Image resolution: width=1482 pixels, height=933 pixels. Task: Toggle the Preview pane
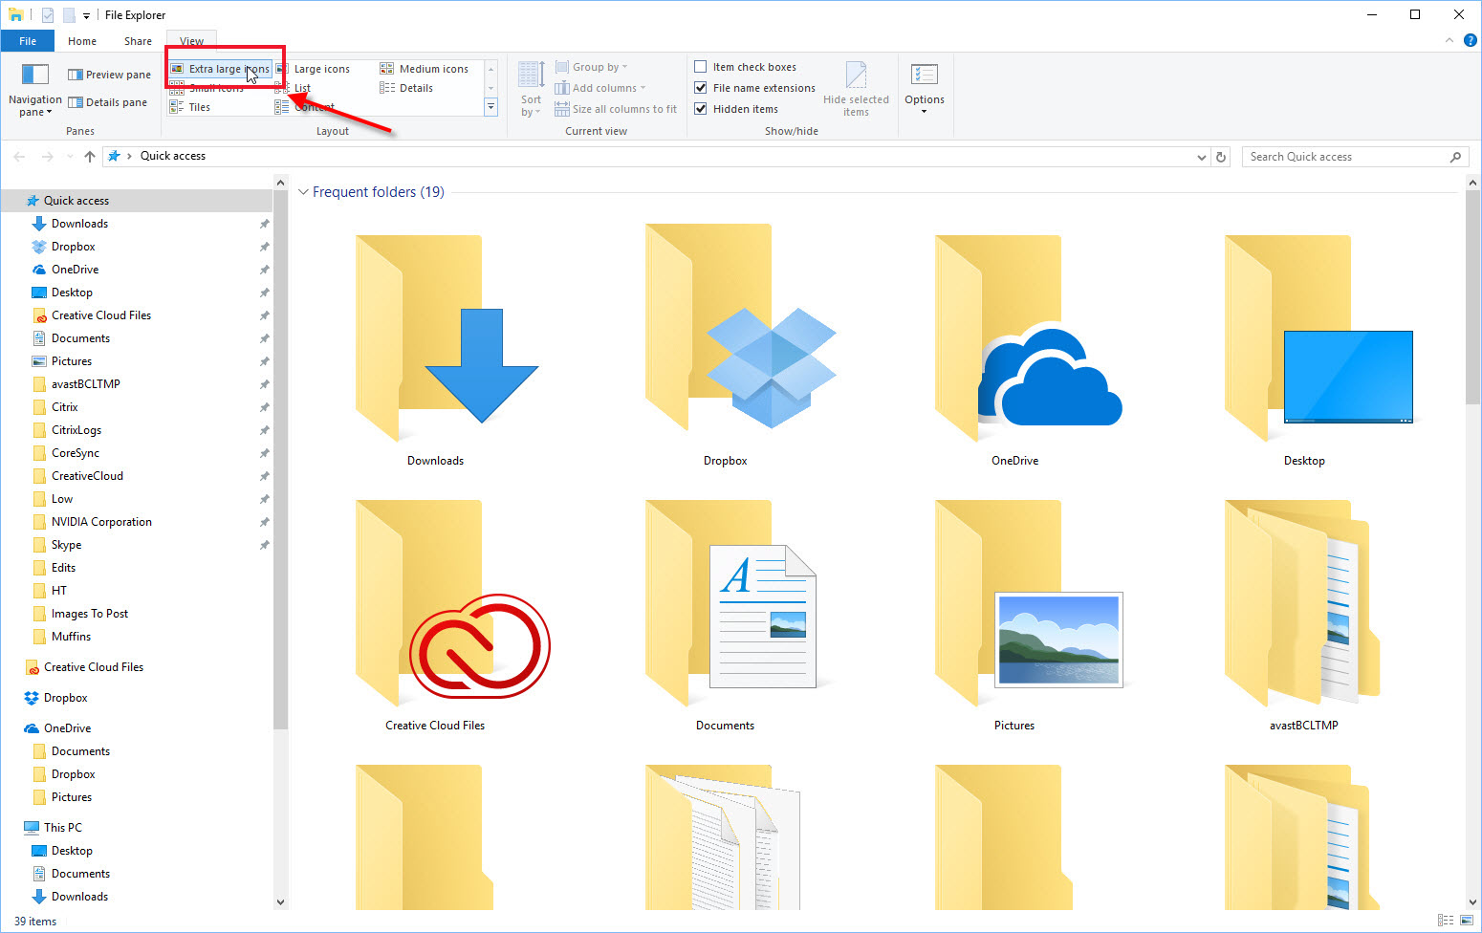(108, 74)
